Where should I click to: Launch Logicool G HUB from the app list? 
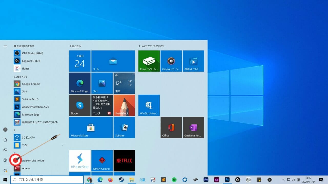38,61
